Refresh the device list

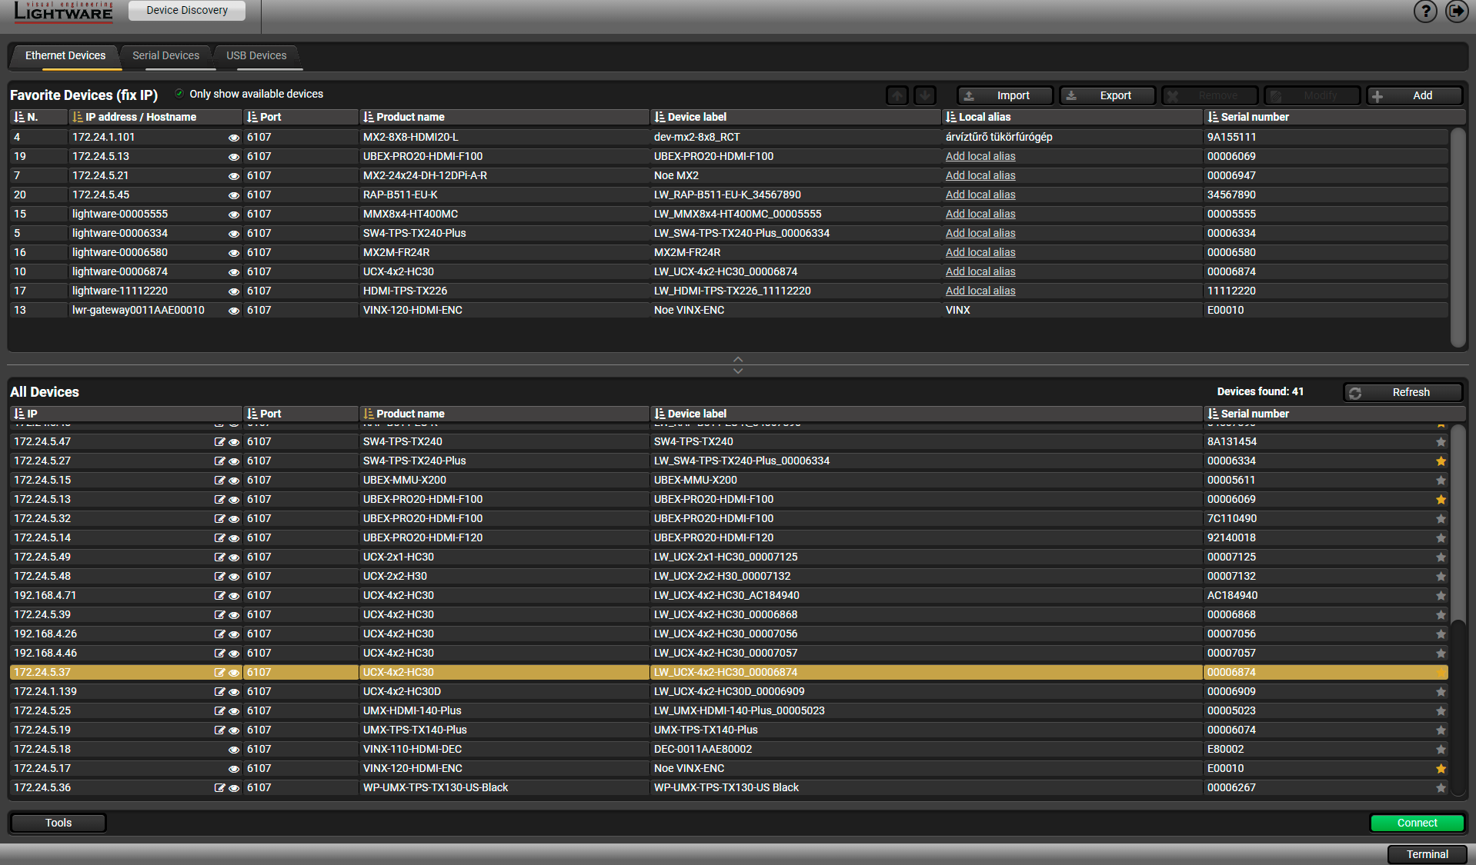pyautogui.click(x=1402, y=392)
